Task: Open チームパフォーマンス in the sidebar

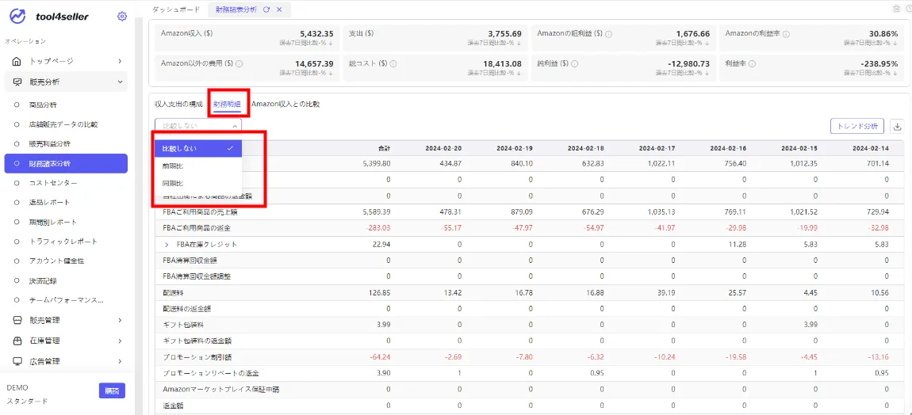Action: (x=66, y=300)
